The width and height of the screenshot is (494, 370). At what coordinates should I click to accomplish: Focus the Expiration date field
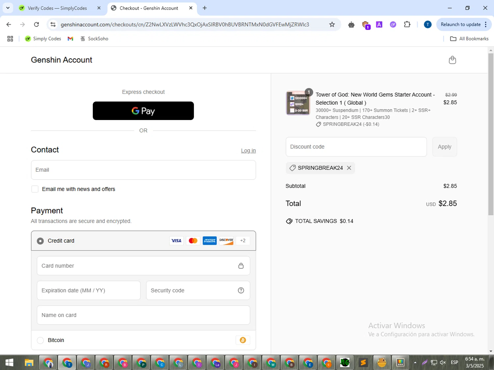(89, 290)
